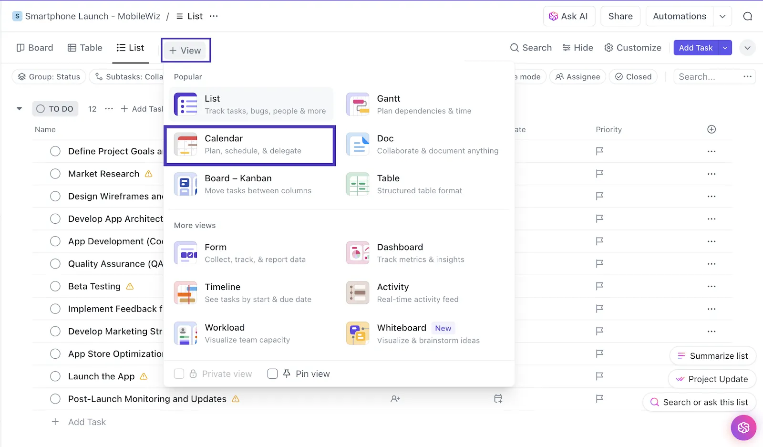Switch to the Board tab

[35, 48]
